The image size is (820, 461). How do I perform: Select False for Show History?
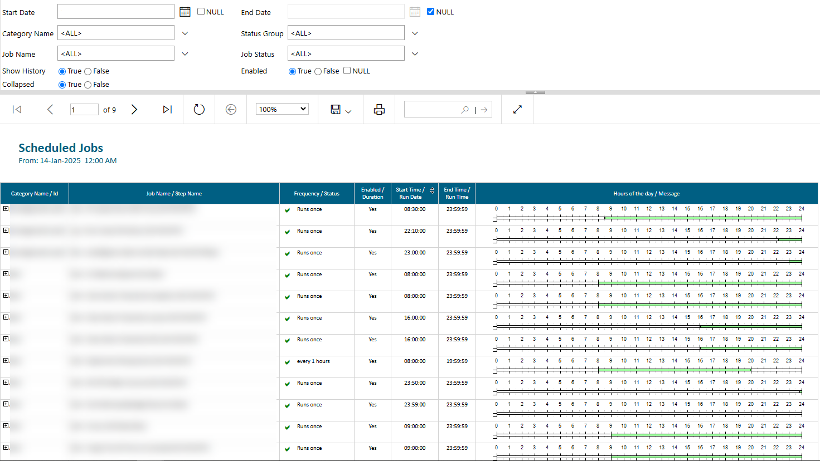click(88, 71)
